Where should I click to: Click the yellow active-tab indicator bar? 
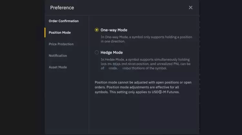click(x=45, y=32)
